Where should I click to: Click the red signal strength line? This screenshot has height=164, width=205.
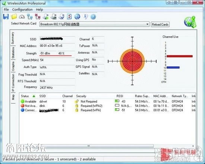click(x=56, y=56)
